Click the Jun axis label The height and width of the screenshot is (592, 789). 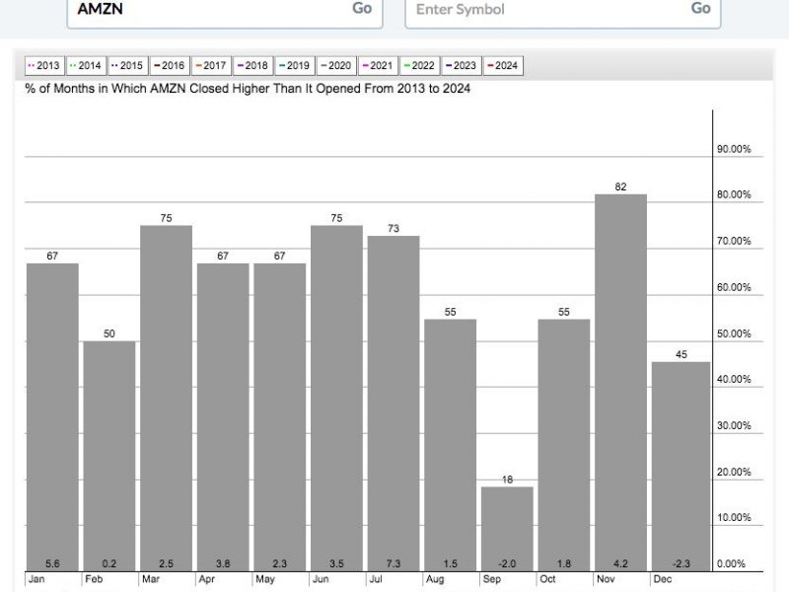pos(321,579)
